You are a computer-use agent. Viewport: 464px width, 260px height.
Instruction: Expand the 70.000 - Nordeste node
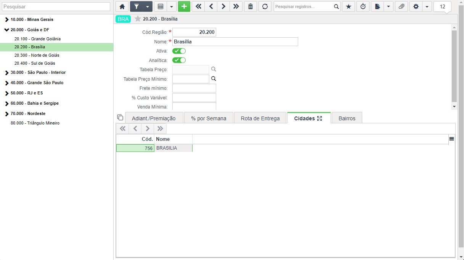click(7, 113)
